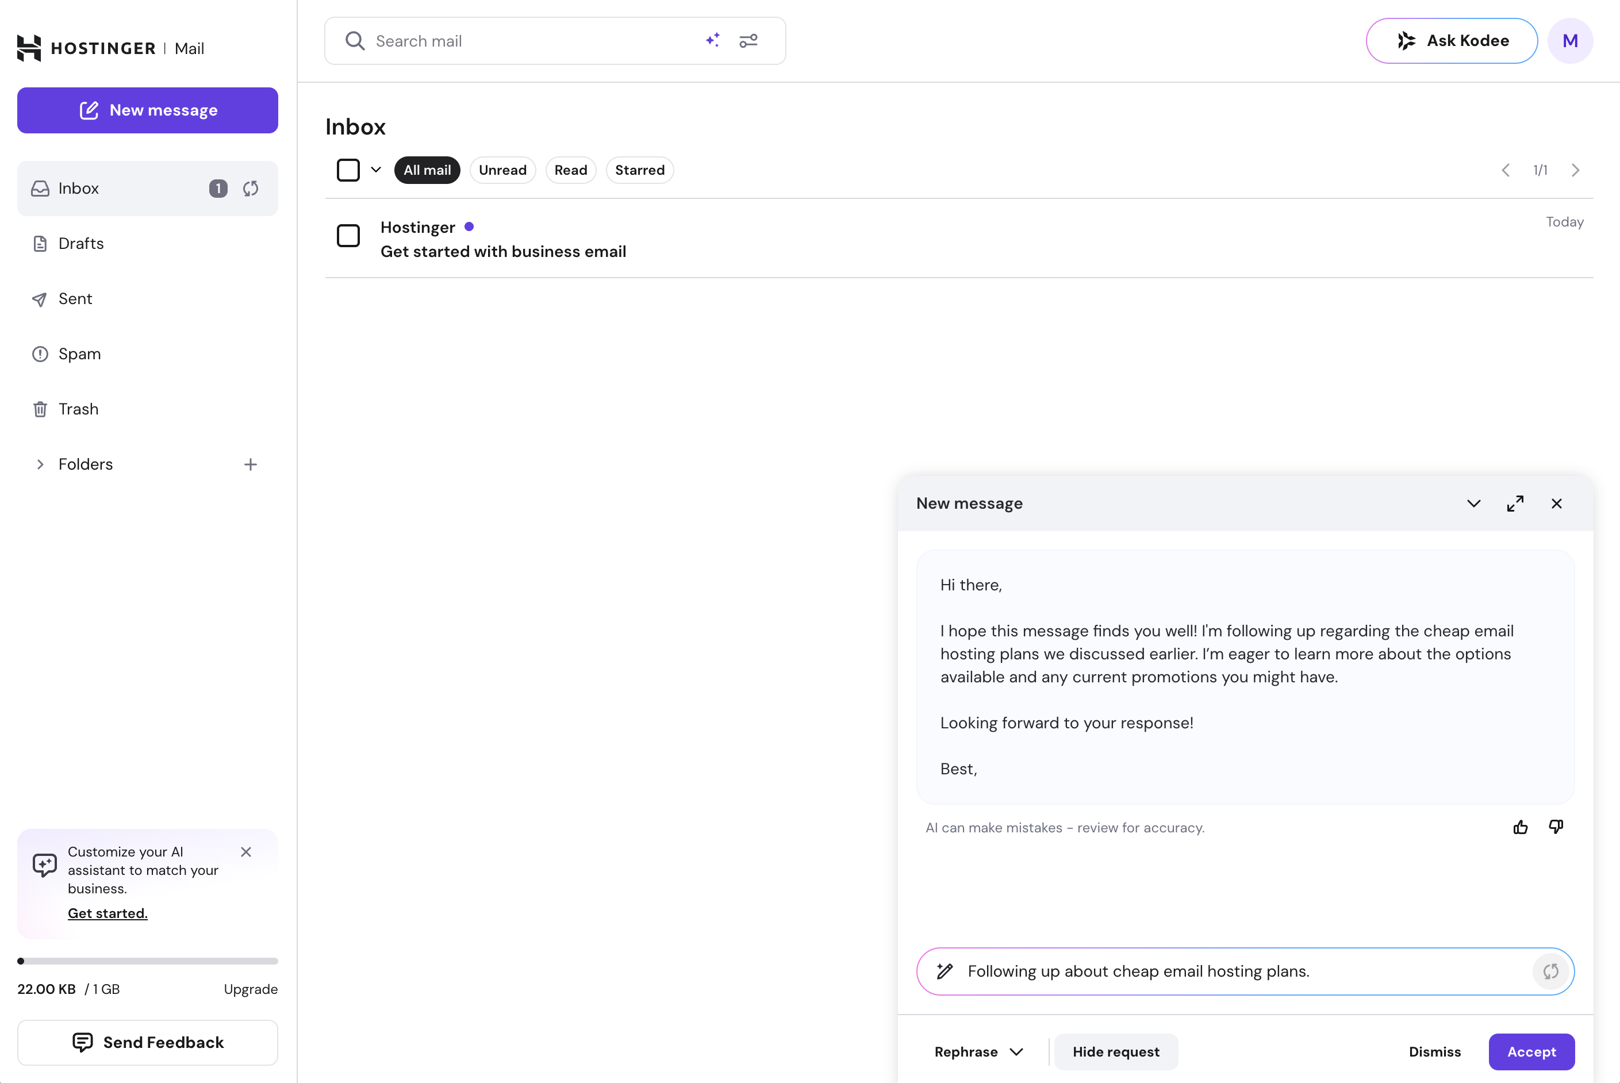Open the Rephrase dropdown
The height and width of the screenshot is (1083, 1620).
(978, 1051)
